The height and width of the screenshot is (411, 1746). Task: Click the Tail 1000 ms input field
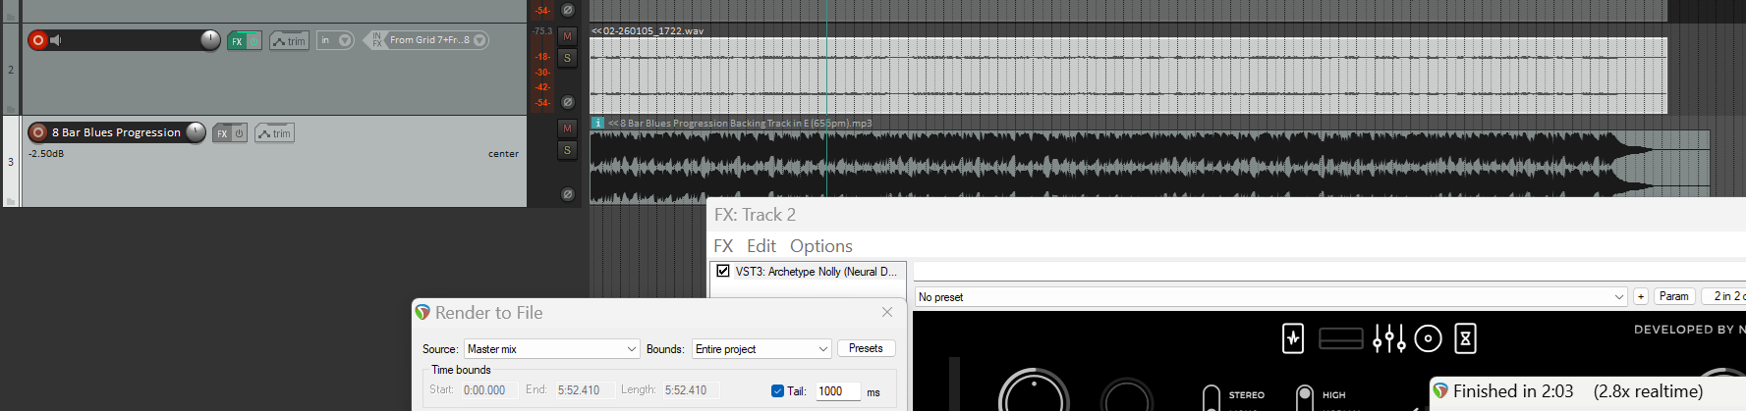[x=838, y=391]
